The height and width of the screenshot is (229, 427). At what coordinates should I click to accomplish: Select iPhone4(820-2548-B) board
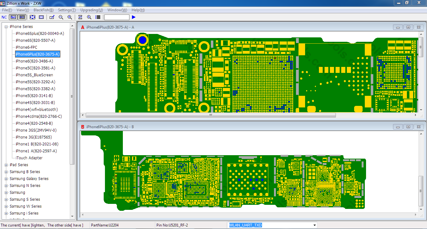34,123
